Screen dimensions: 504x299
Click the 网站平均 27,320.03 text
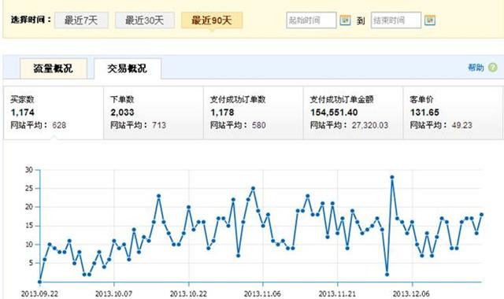click(349, 125)
